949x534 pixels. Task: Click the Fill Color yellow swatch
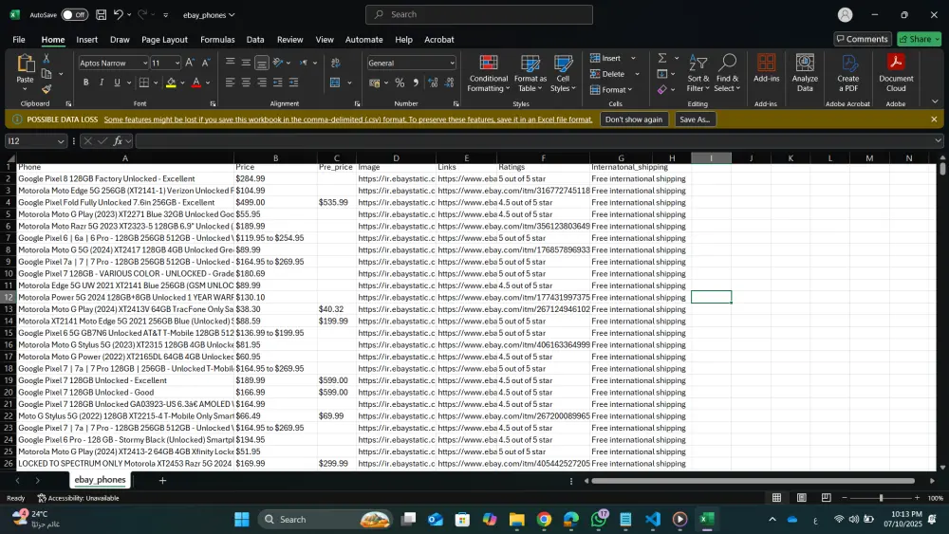click(171, 83)
